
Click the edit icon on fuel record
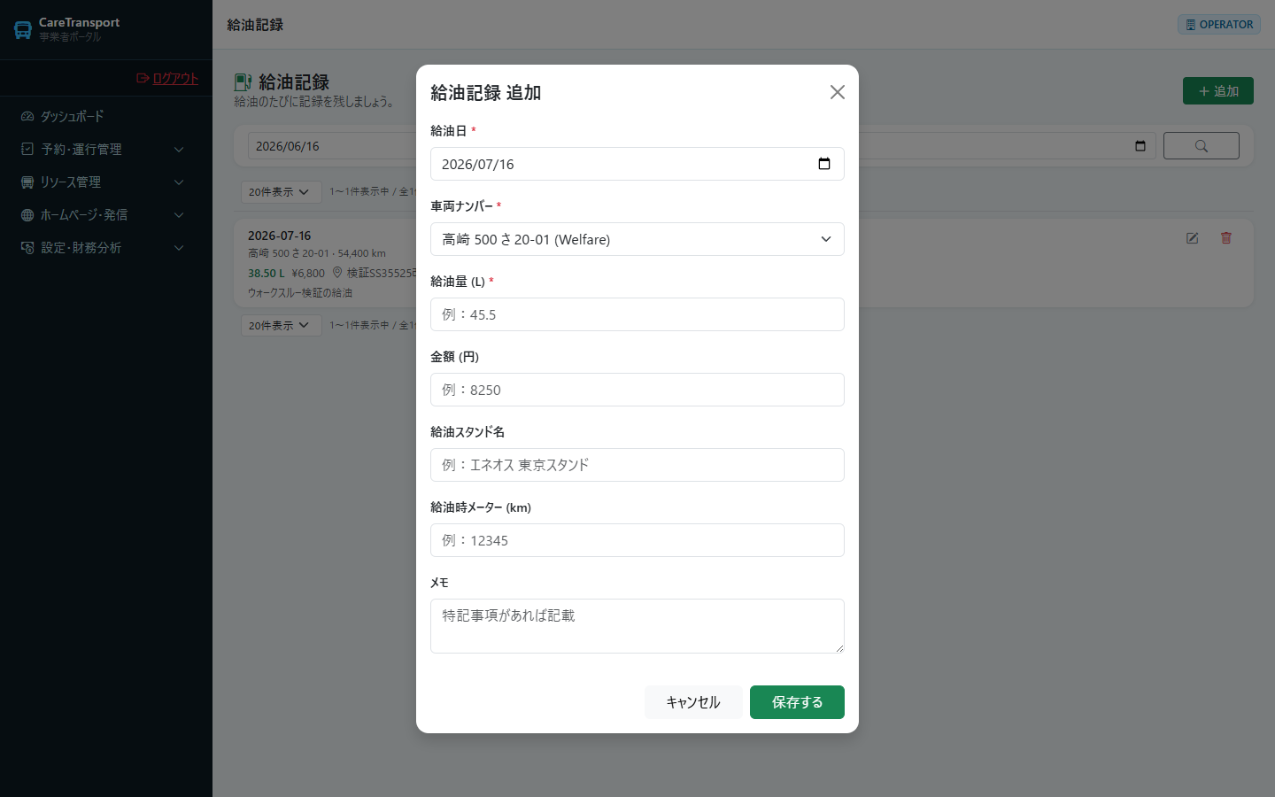[1193, 238]
